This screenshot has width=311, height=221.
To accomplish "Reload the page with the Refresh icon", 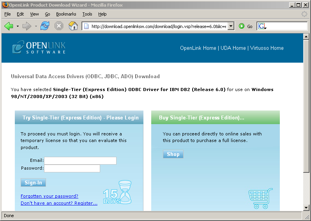I will pyautogui.click(x=45, y=26).
